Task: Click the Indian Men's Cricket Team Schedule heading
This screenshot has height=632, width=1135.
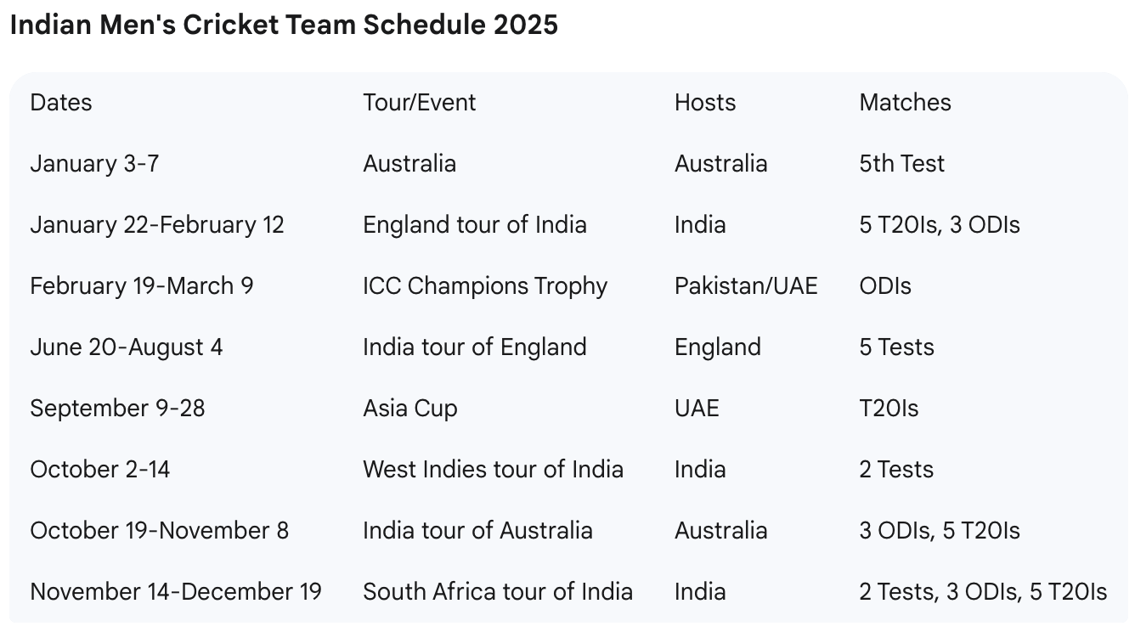Action: (x=284, y=25)
